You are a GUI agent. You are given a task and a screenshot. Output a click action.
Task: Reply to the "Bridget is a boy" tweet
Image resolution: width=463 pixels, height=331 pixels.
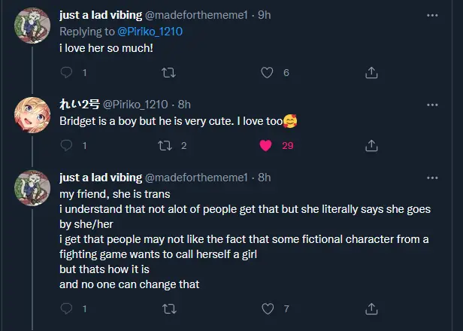pyautogui.click(x=66, y=146)
